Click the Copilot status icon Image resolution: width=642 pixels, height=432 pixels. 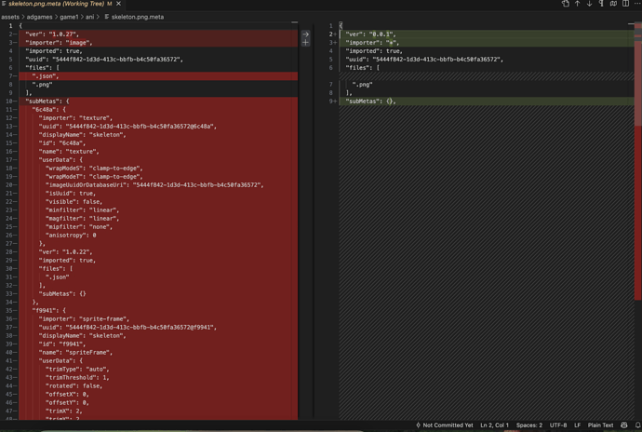coord(623,425)
